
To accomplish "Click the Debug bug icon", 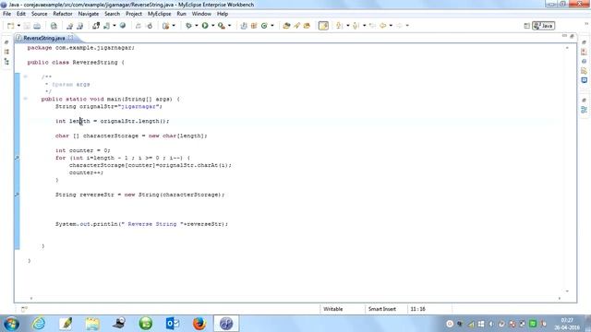I will 188,26.
